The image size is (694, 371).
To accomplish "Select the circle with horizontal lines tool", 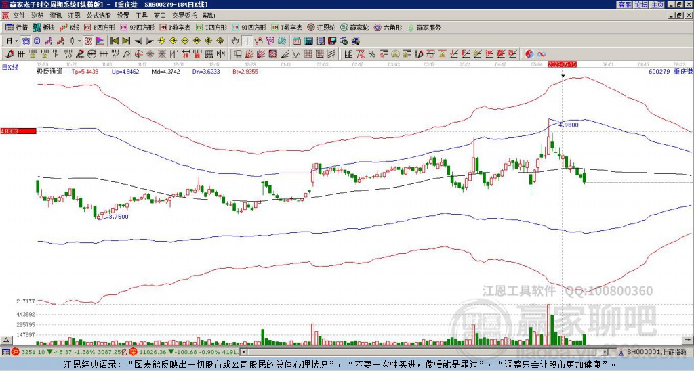I will point(92,54).
